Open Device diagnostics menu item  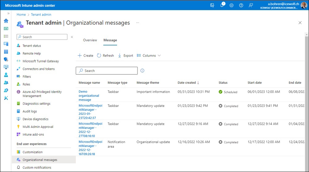click(36, 119)
